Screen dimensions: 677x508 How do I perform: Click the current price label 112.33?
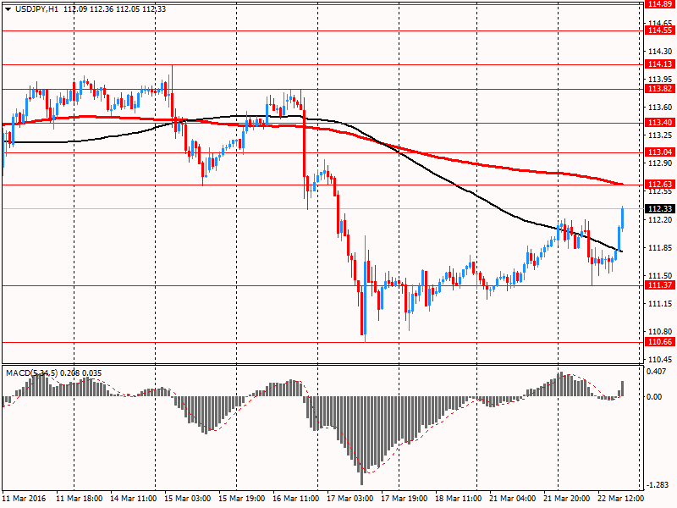(x=660, y=209)
